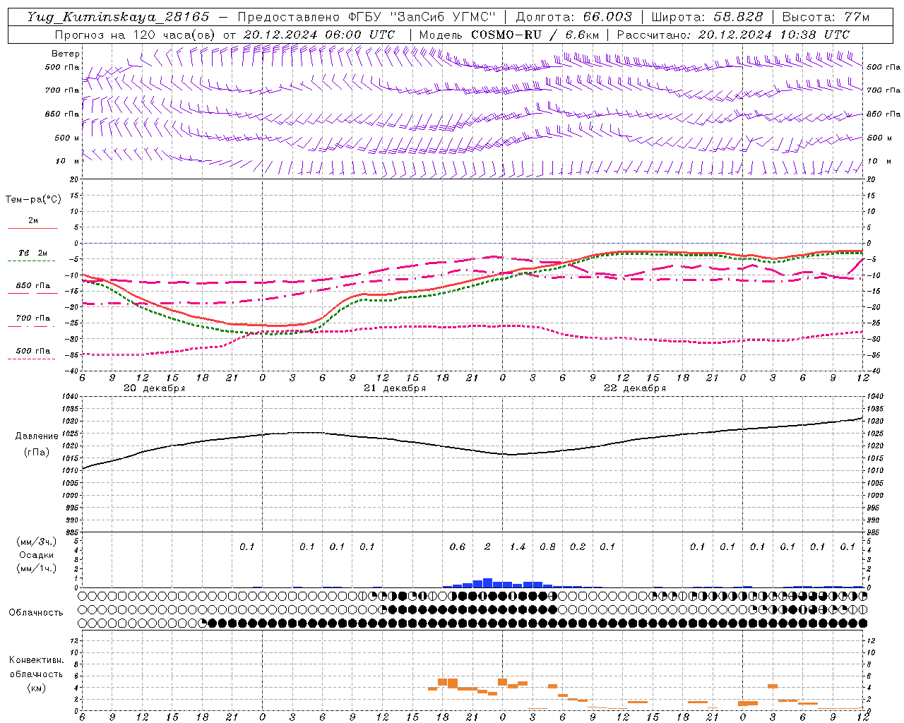Click the forecast start 20.12.2024 06:00 UTC

pos(319,35)
